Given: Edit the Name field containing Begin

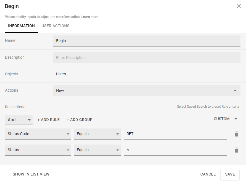Looking at the screenshot, I should [146, 41].
